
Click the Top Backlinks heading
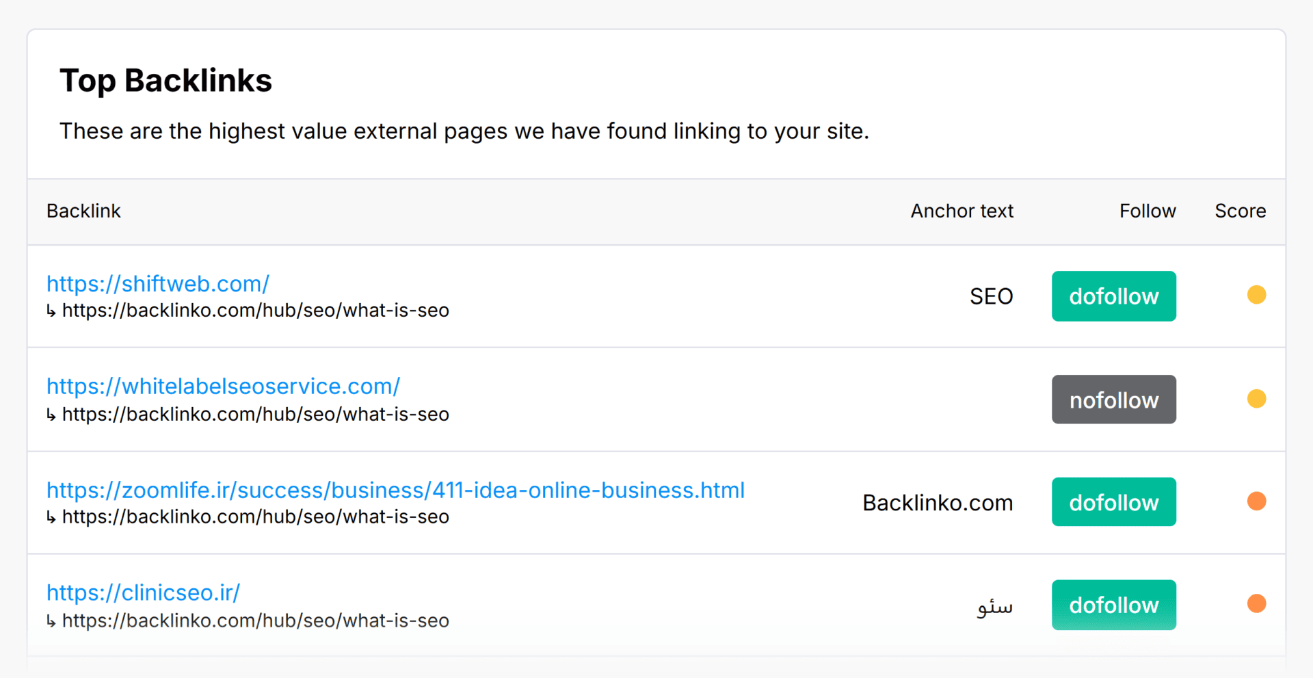(x=166, y=80)
